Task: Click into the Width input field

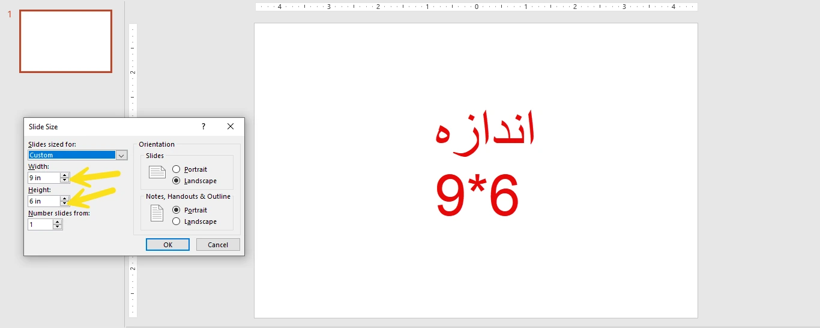Action: 43,178
